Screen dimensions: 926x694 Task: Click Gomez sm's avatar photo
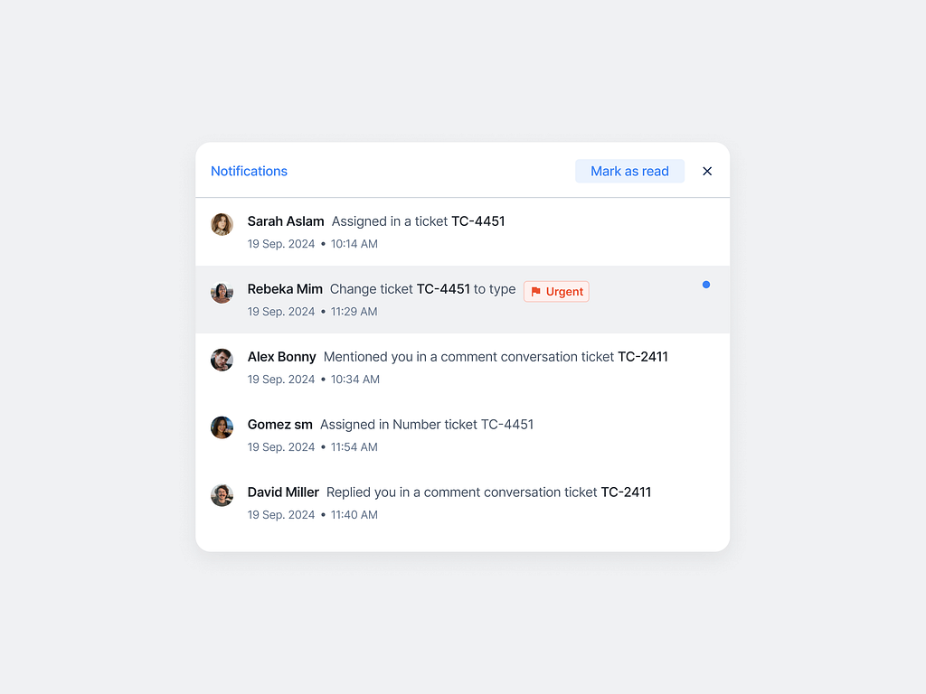[x=222, y=427]
